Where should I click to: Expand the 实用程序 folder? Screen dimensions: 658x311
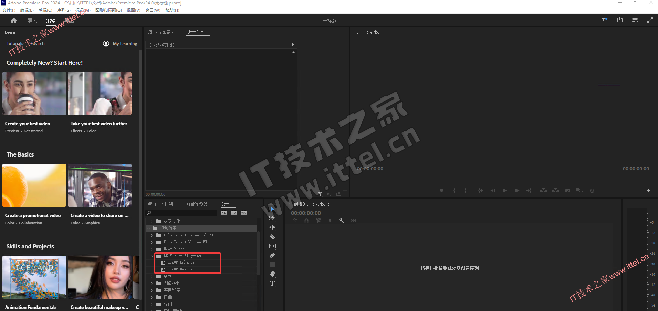[152, 290]
